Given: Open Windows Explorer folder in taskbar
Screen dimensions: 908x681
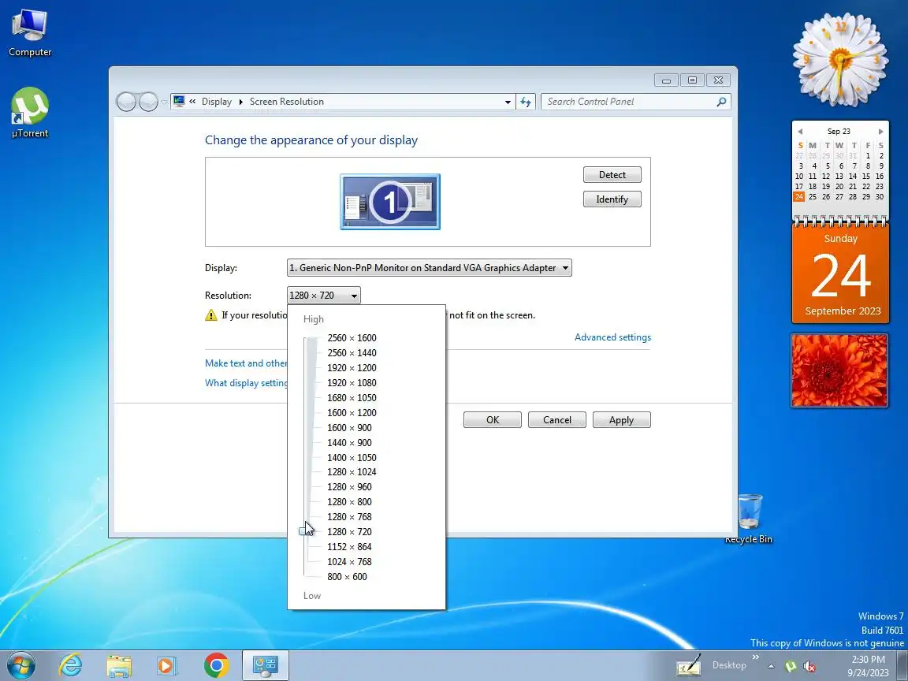Looking at the screenshot, I should coord(119,665).
